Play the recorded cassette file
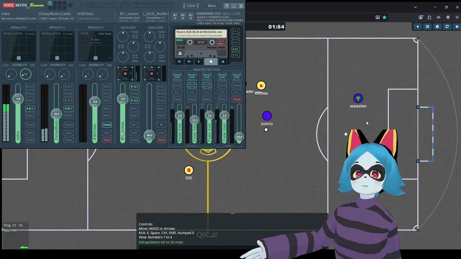Viewport: 461px width, 259px height. pos(198,62)
